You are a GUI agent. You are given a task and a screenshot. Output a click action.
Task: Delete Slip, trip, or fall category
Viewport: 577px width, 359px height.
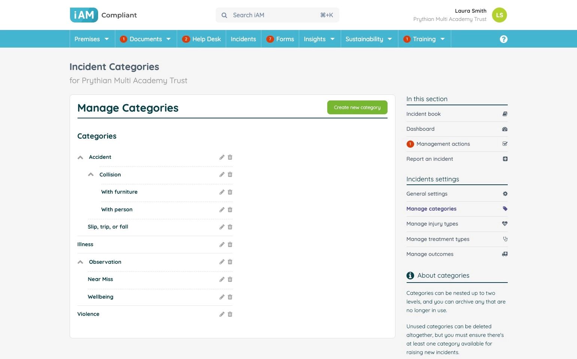click(x=230, y=227)
